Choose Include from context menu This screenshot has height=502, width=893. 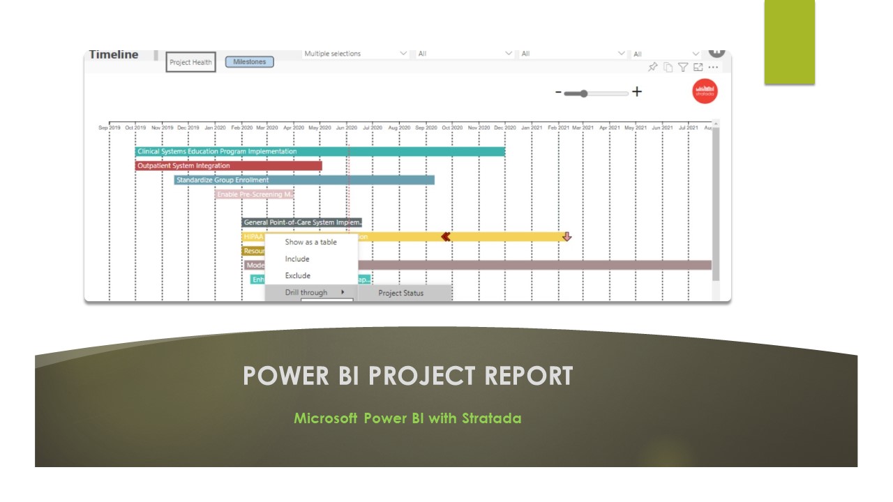[x=311, y=259]
